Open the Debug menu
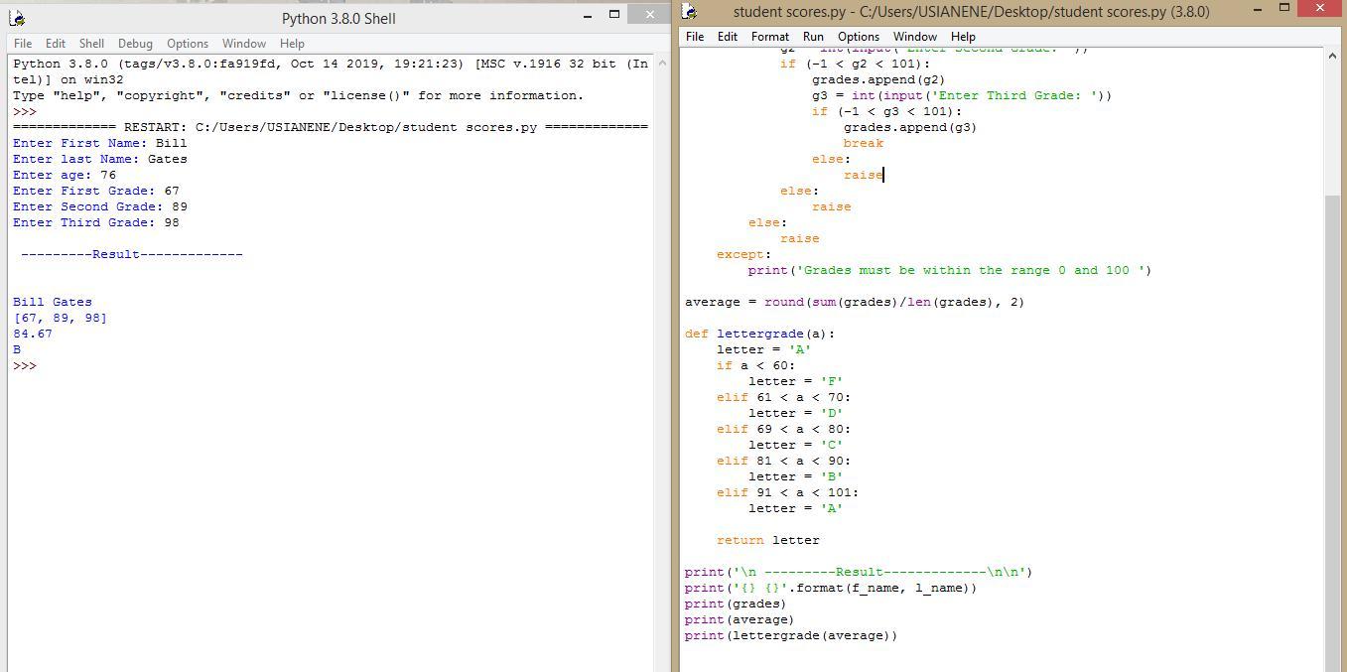Screen dimensions: 1347x672 pos(135,44)
